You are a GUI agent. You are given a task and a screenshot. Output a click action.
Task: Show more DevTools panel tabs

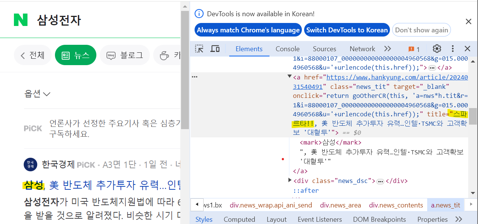pos(388,49)
